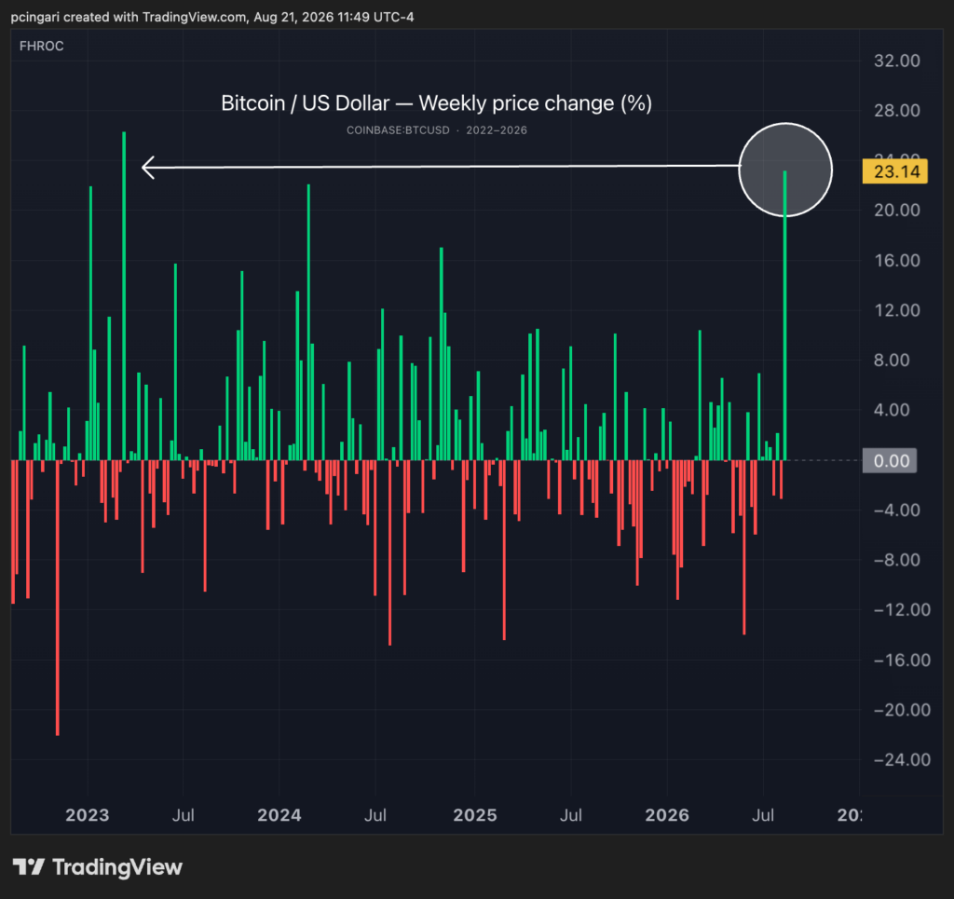The width and height of the screenshot is (954, 899).
Task: Click the 32.00 value on price scale
Action: pos(897,61)
